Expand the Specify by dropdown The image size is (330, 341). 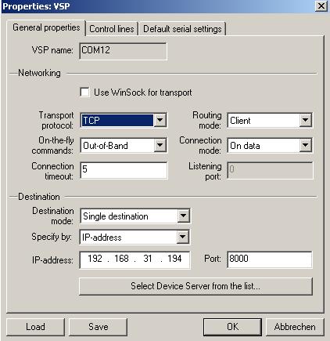tap(182, 237)
